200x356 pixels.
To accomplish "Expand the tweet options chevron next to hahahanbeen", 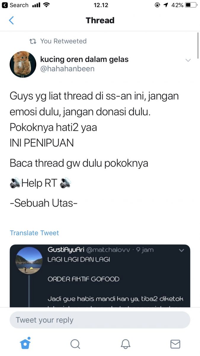I will (x=188, y=60).
